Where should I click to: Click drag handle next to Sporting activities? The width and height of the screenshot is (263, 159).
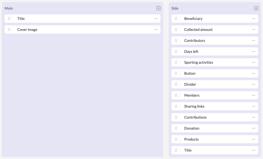[x=176, y=63]
